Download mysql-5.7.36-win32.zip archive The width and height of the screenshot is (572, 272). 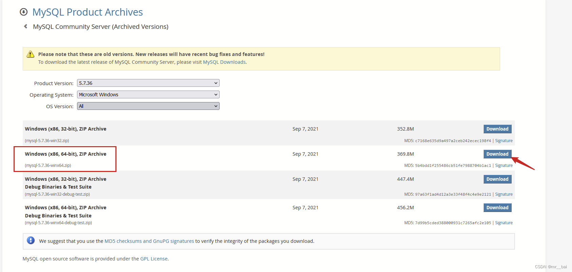[x=497, y=129]
